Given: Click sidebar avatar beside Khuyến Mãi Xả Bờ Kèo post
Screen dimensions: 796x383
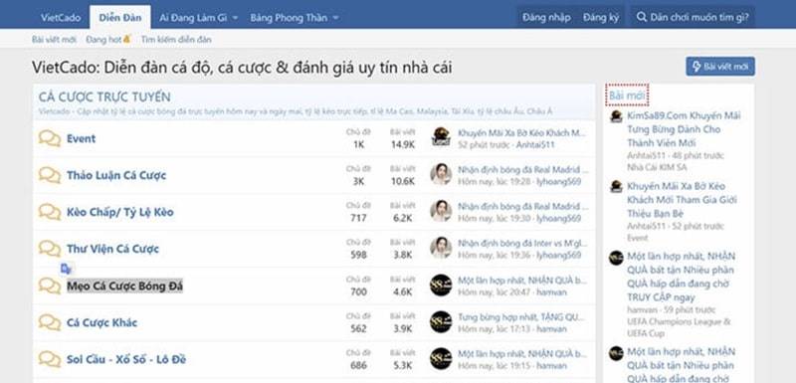Looking at the screenshot, I should coord(616,187).
